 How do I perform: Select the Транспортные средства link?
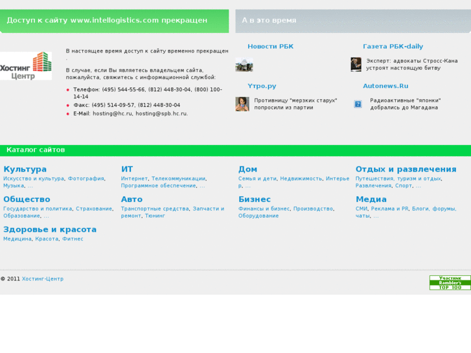(155, 209)
